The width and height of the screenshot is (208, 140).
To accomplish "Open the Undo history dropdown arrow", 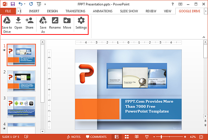I will coord(25,4).
